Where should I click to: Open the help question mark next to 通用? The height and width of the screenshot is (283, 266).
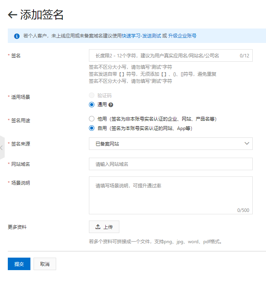[x=111, y=105]
